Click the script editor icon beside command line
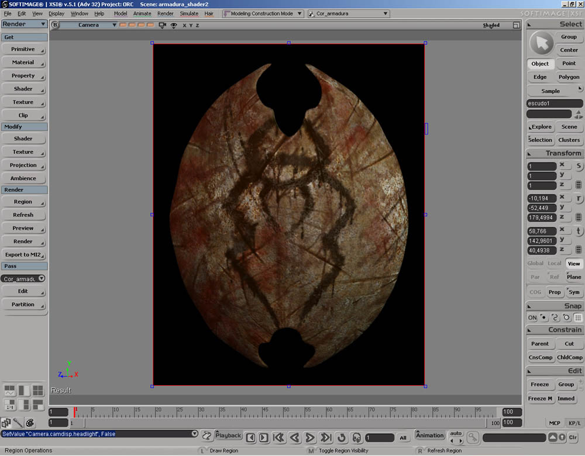 207,436
